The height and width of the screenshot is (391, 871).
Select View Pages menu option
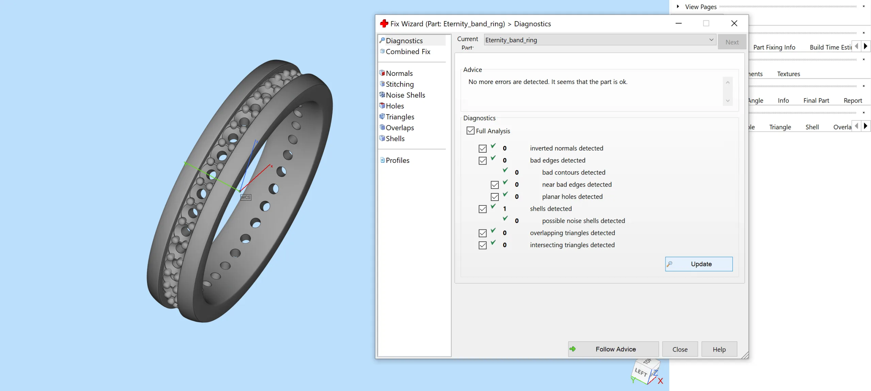[701, 6]
